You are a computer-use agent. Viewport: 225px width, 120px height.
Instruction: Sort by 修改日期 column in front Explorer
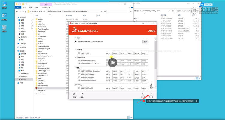click(69, 16)
